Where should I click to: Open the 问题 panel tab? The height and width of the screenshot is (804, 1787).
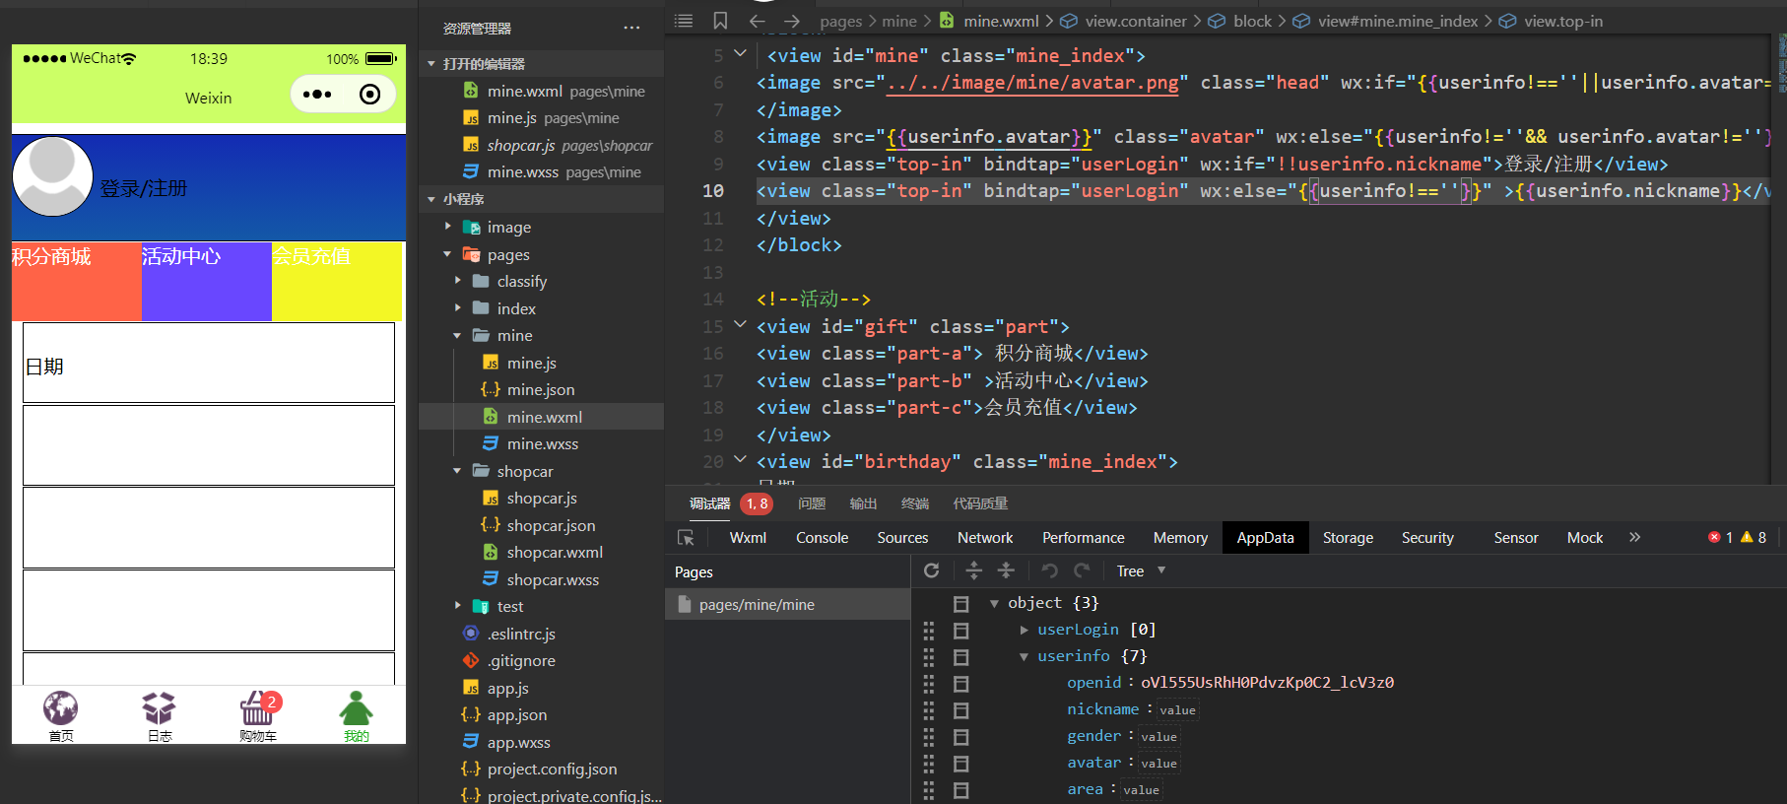pos(812,503)
